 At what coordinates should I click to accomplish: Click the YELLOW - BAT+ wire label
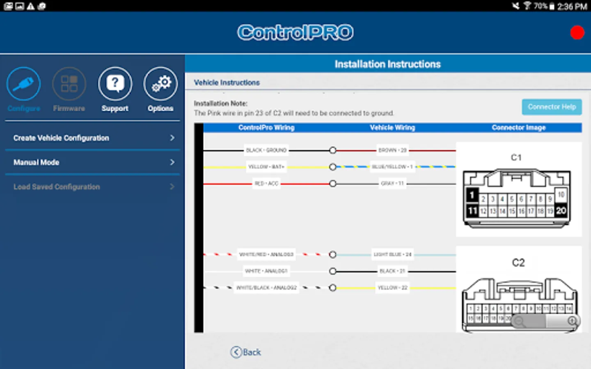(x=266, y=167)
